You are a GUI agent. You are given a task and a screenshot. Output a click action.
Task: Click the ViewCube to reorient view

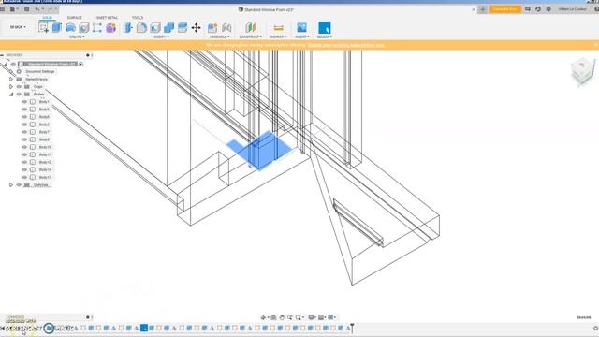(583, 71)
